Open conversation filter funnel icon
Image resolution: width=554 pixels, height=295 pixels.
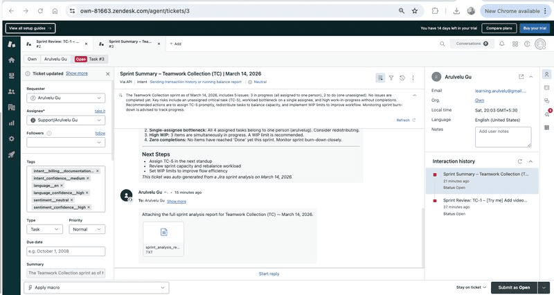coord(391,78)
